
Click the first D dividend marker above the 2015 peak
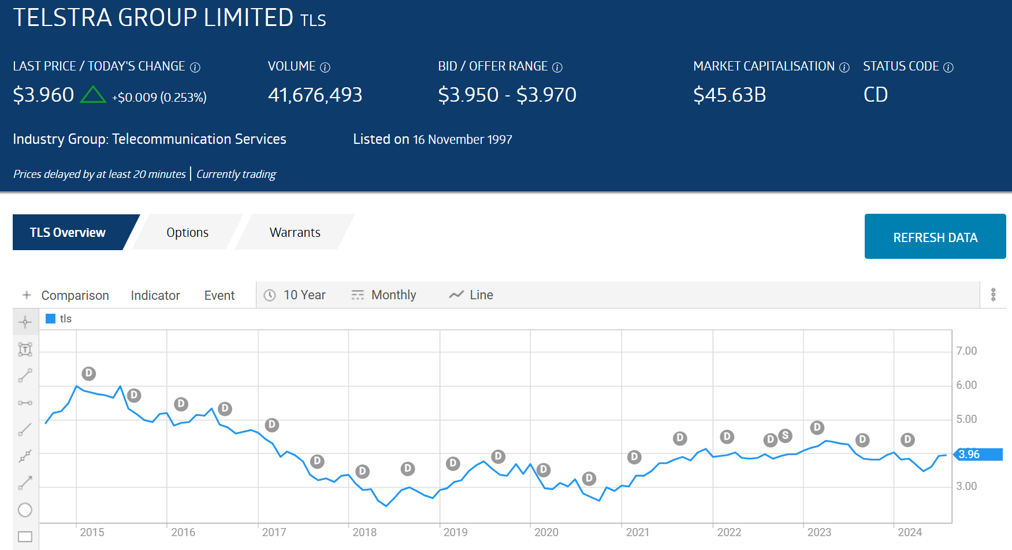88,374
